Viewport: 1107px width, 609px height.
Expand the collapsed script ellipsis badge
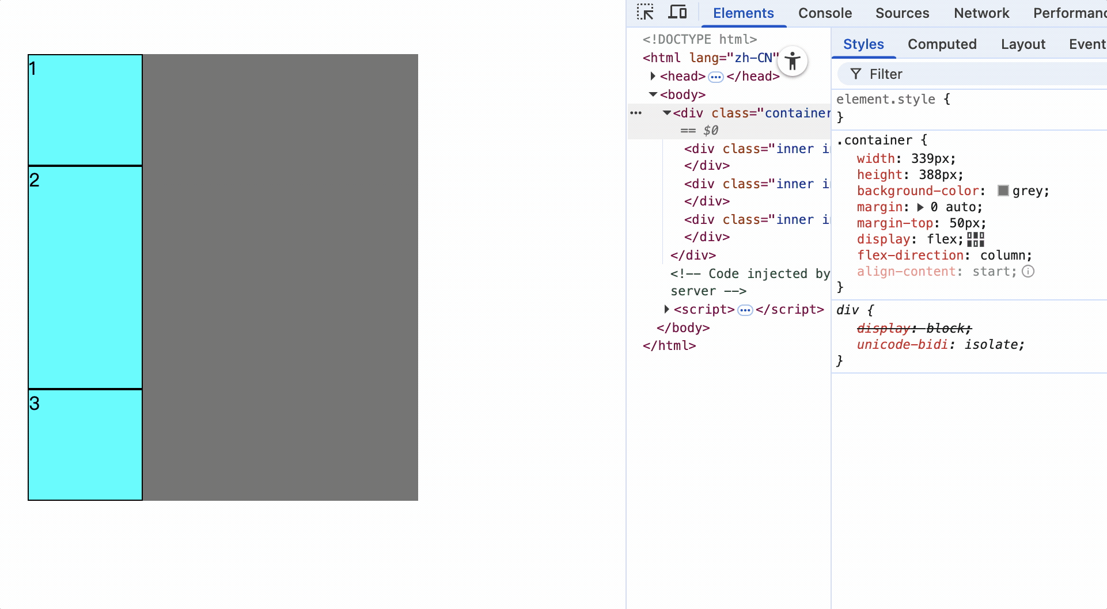[745, 310]
